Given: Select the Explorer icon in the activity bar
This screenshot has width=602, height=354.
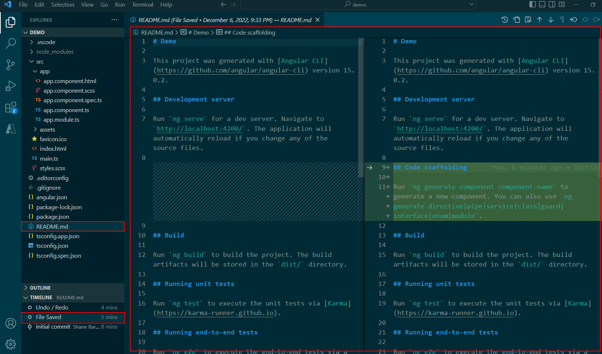Looking at the screenshot, I should (11, 22).
